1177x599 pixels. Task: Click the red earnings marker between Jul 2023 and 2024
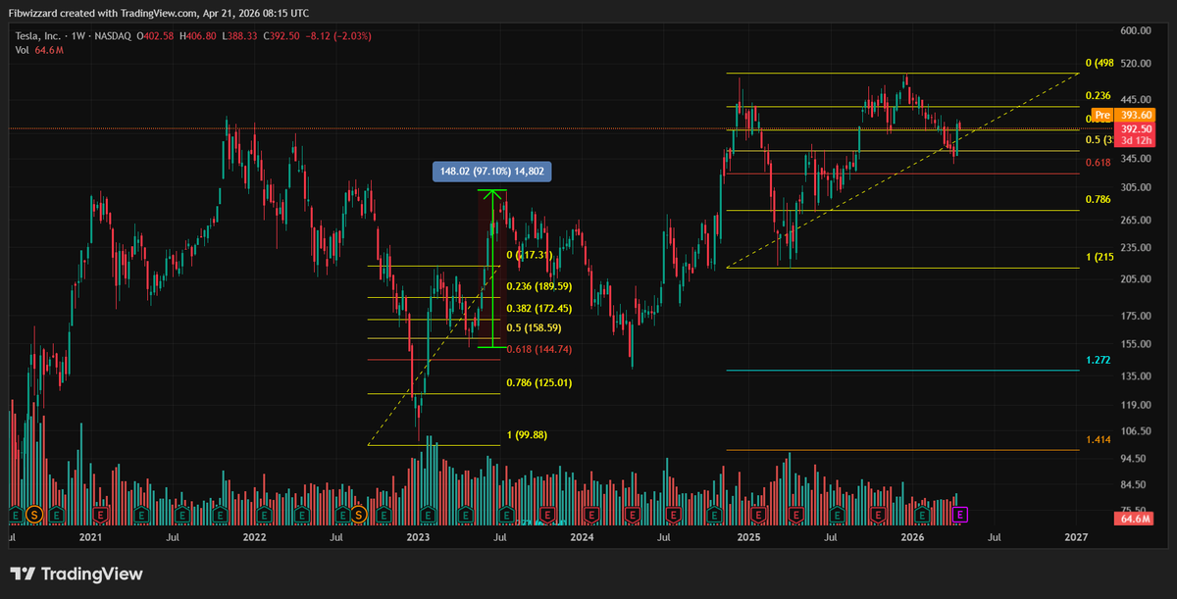549,514
